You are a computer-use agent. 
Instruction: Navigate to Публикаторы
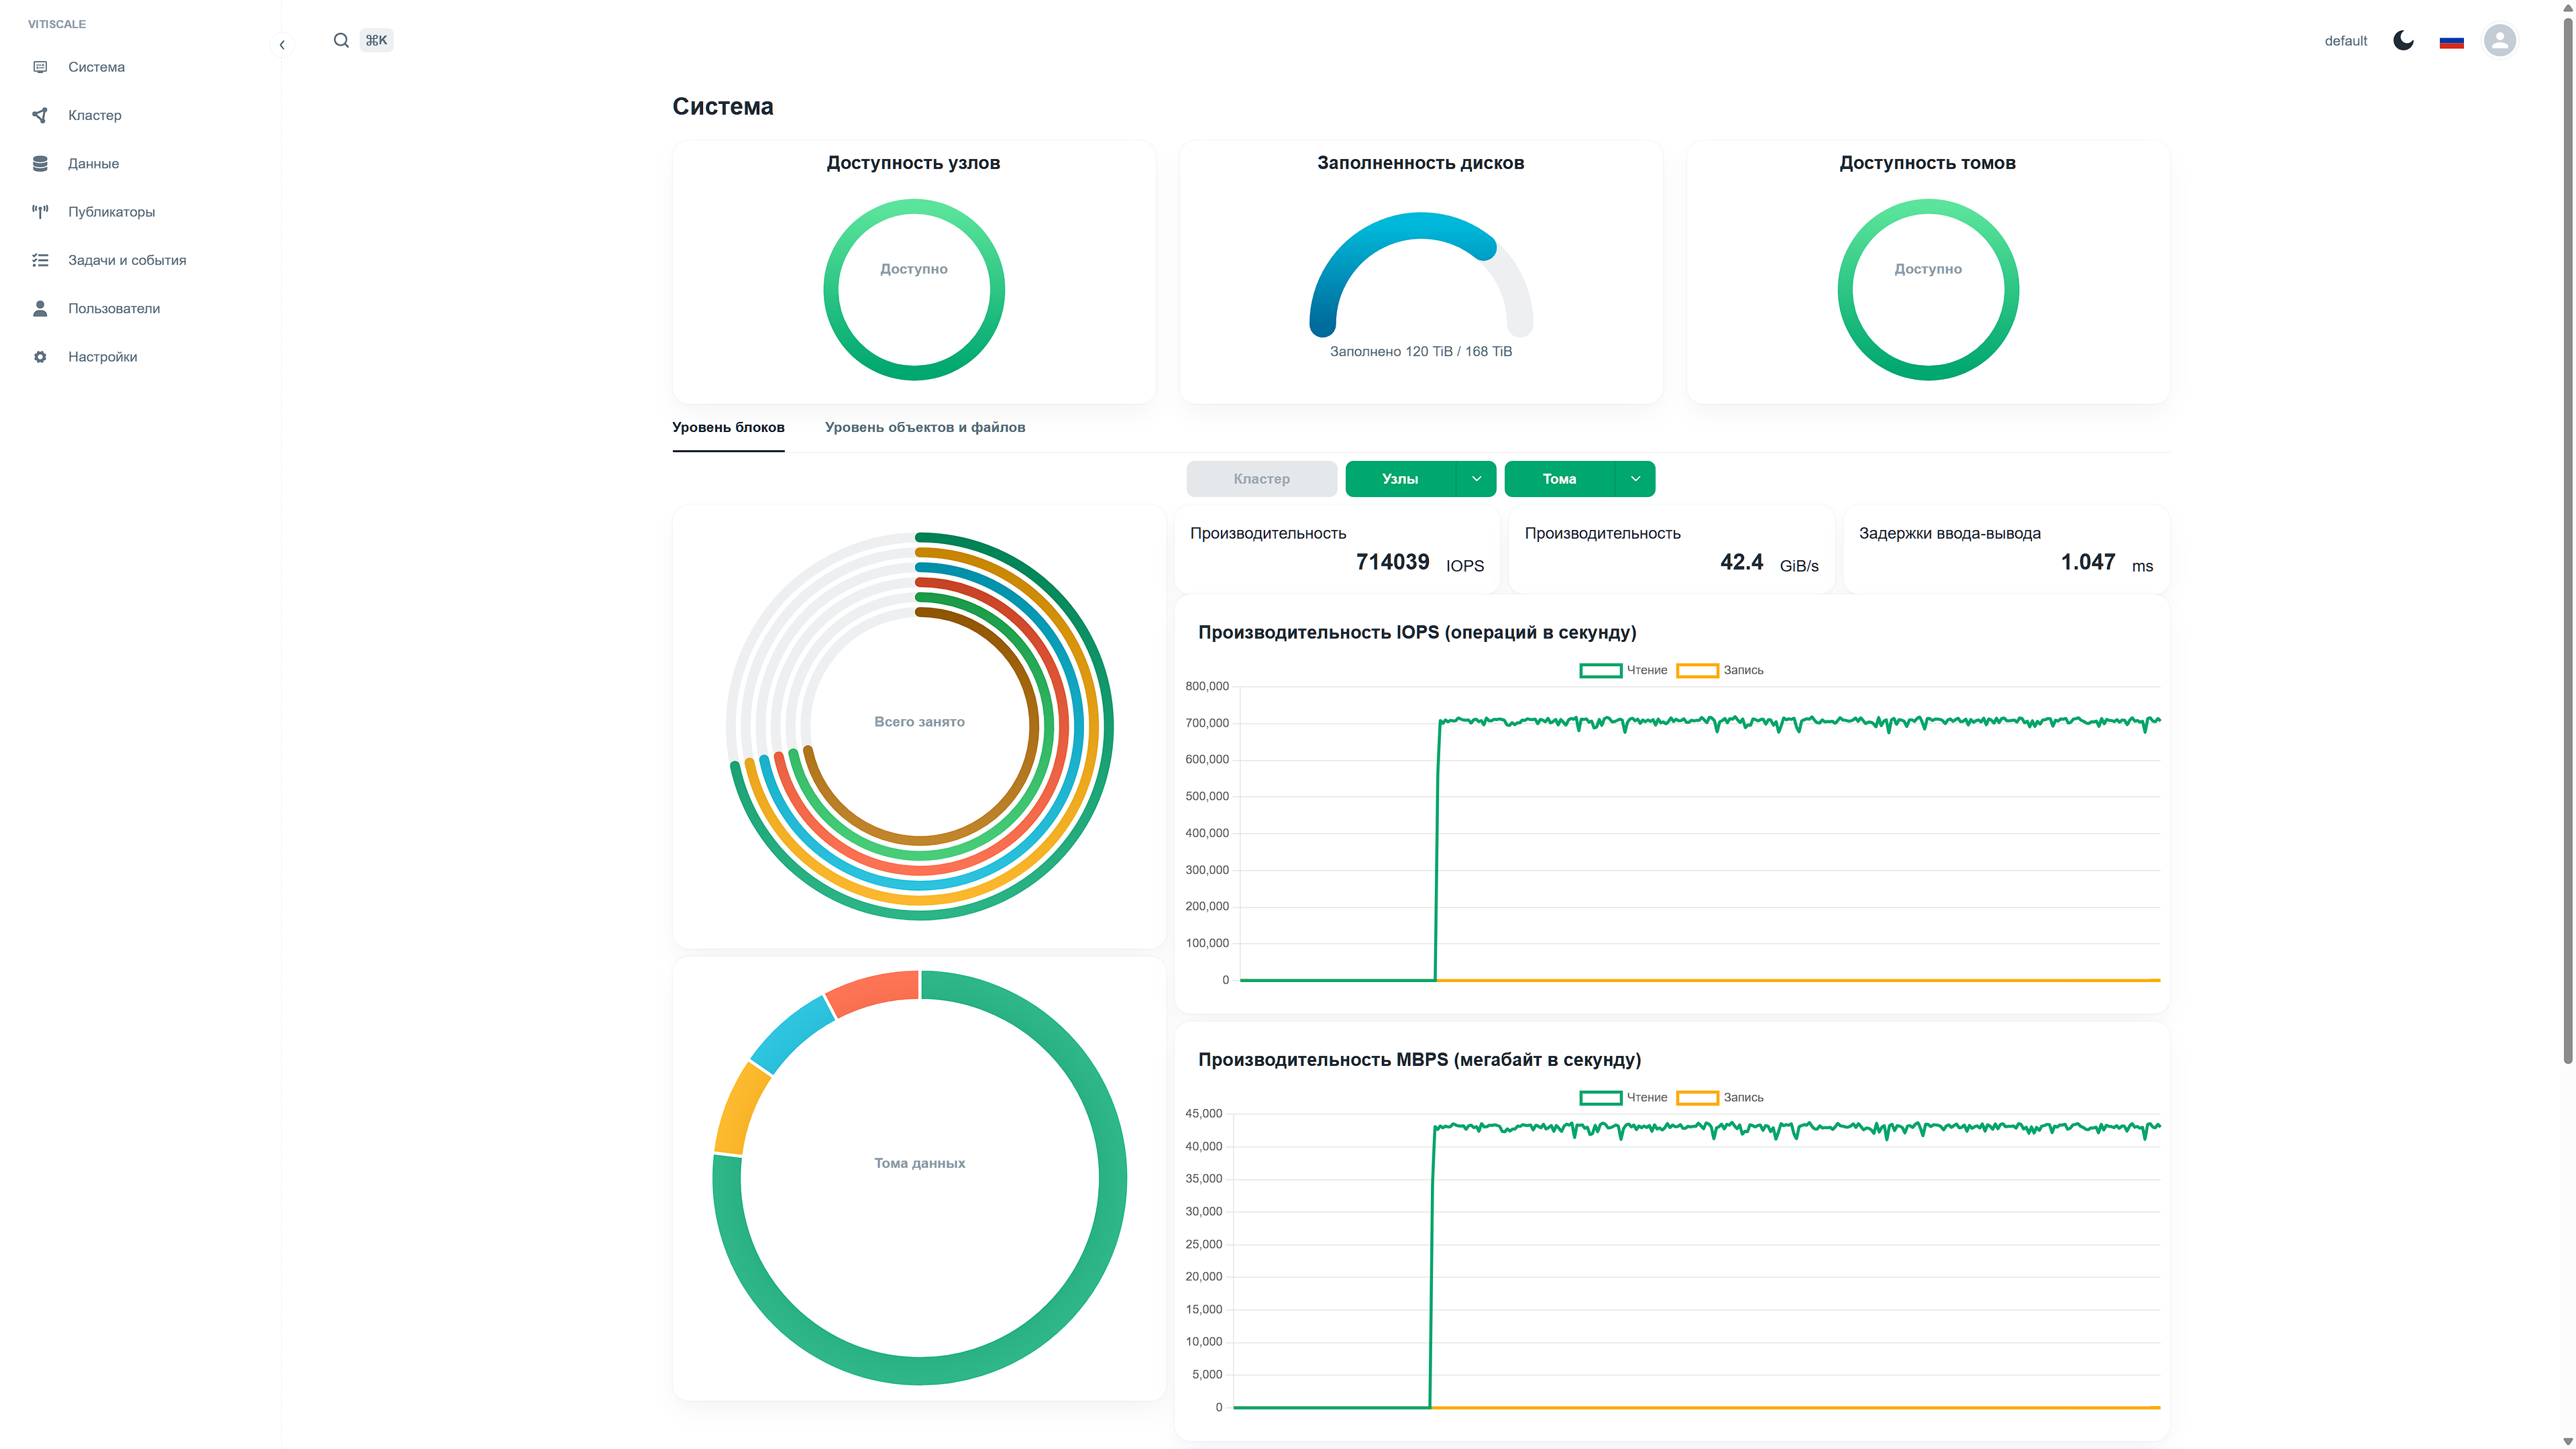[x=111, y=212]
